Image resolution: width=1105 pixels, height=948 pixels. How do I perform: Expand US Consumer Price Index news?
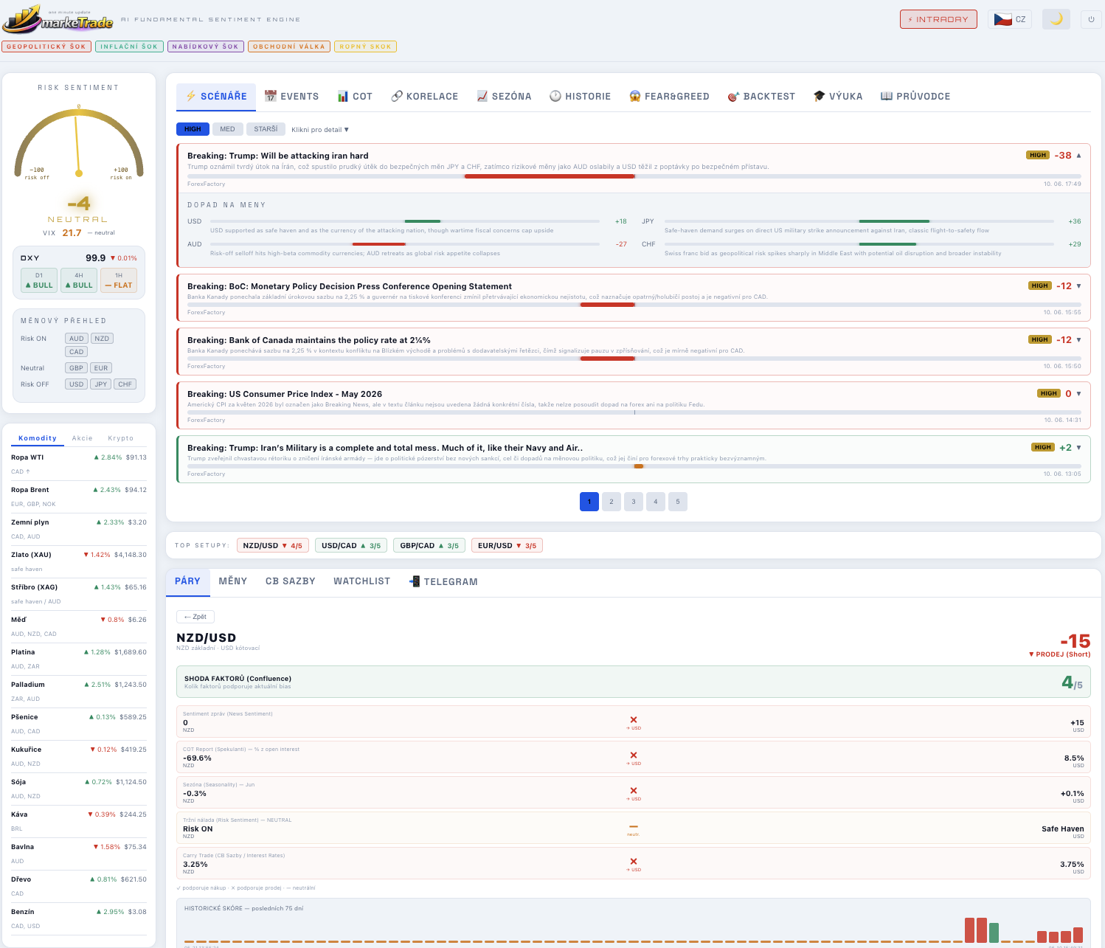(634, 404)
